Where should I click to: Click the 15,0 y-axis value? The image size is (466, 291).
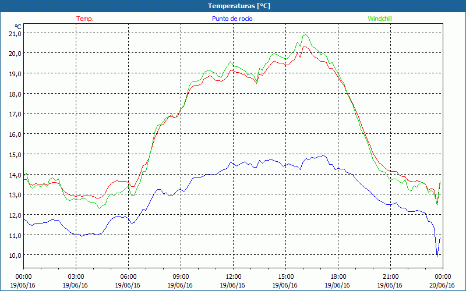[15, 154]
